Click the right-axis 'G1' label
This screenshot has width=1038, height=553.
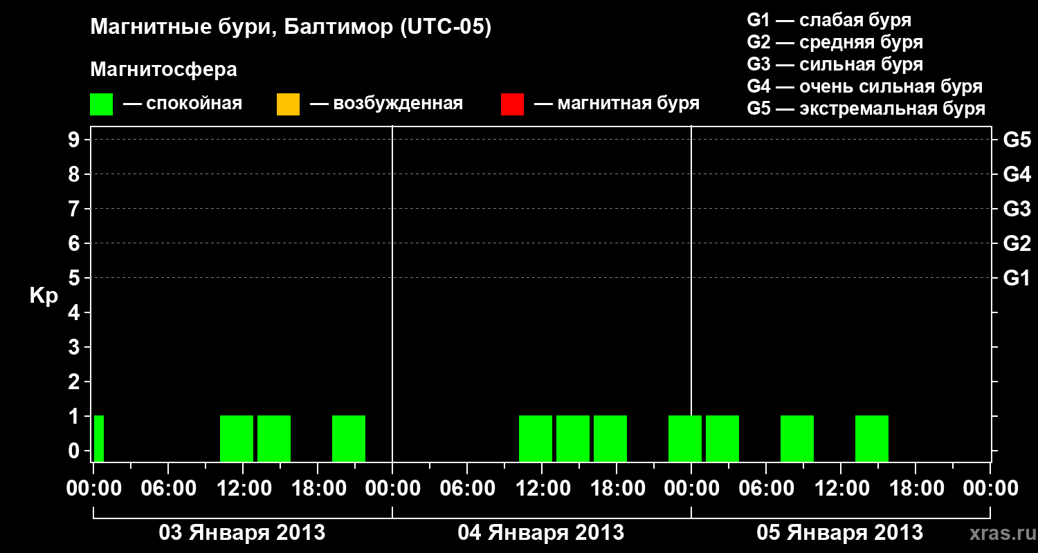[1017, 278]
